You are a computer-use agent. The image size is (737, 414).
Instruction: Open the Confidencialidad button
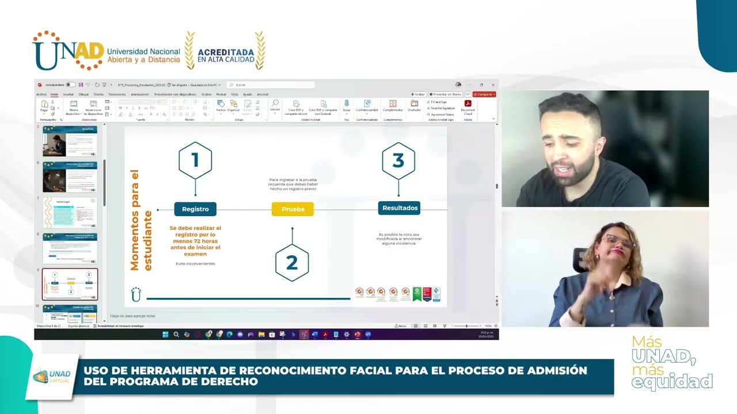367,106
